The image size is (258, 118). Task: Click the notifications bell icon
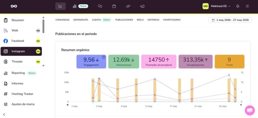tap(238, 6)
